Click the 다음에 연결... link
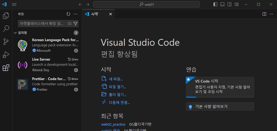277x131 pixels. (119, 103)
